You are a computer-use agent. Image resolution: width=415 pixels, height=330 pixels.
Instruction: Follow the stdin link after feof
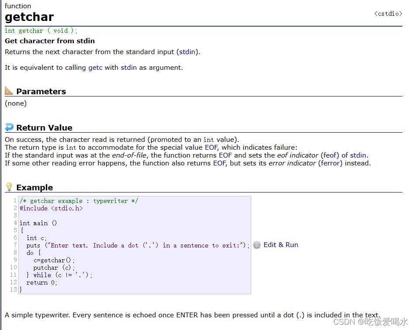click(358, 155)
